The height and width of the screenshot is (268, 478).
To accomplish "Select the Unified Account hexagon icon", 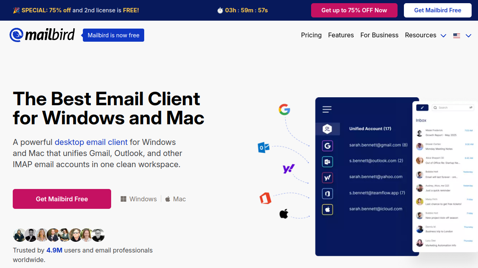I will 327,129.
